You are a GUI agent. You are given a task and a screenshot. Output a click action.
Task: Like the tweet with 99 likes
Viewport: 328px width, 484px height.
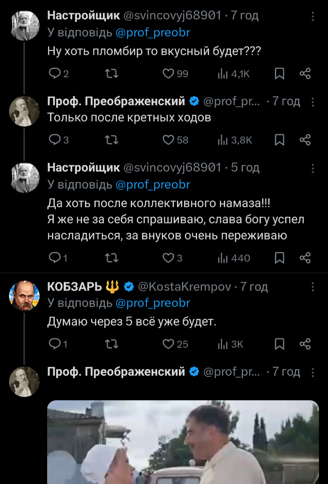pos(168,74)
